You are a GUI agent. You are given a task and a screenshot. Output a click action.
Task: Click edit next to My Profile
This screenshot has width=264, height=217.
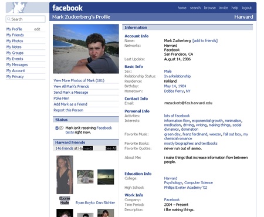(37, 29)
